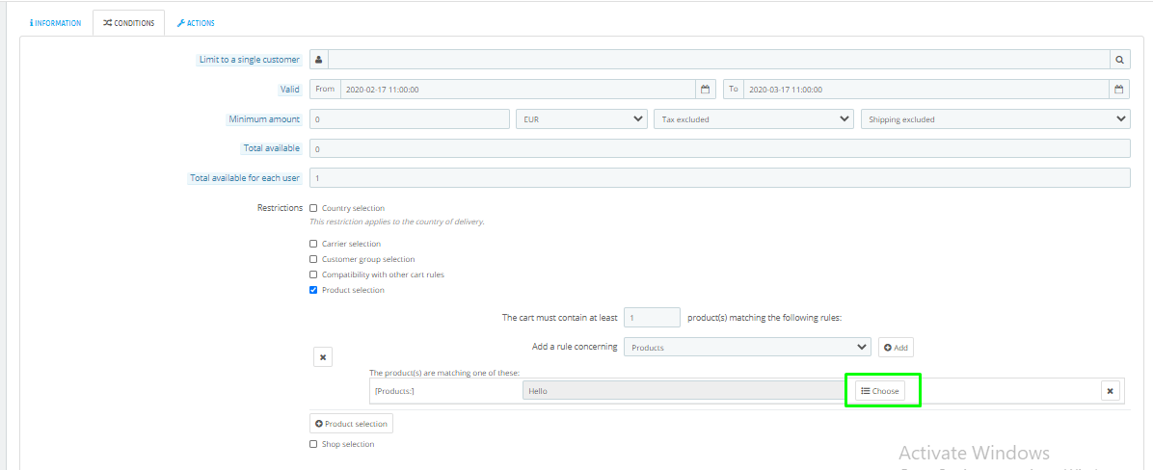
Task: Open the Shipping excluded dropdown
Action: point(996,119)
